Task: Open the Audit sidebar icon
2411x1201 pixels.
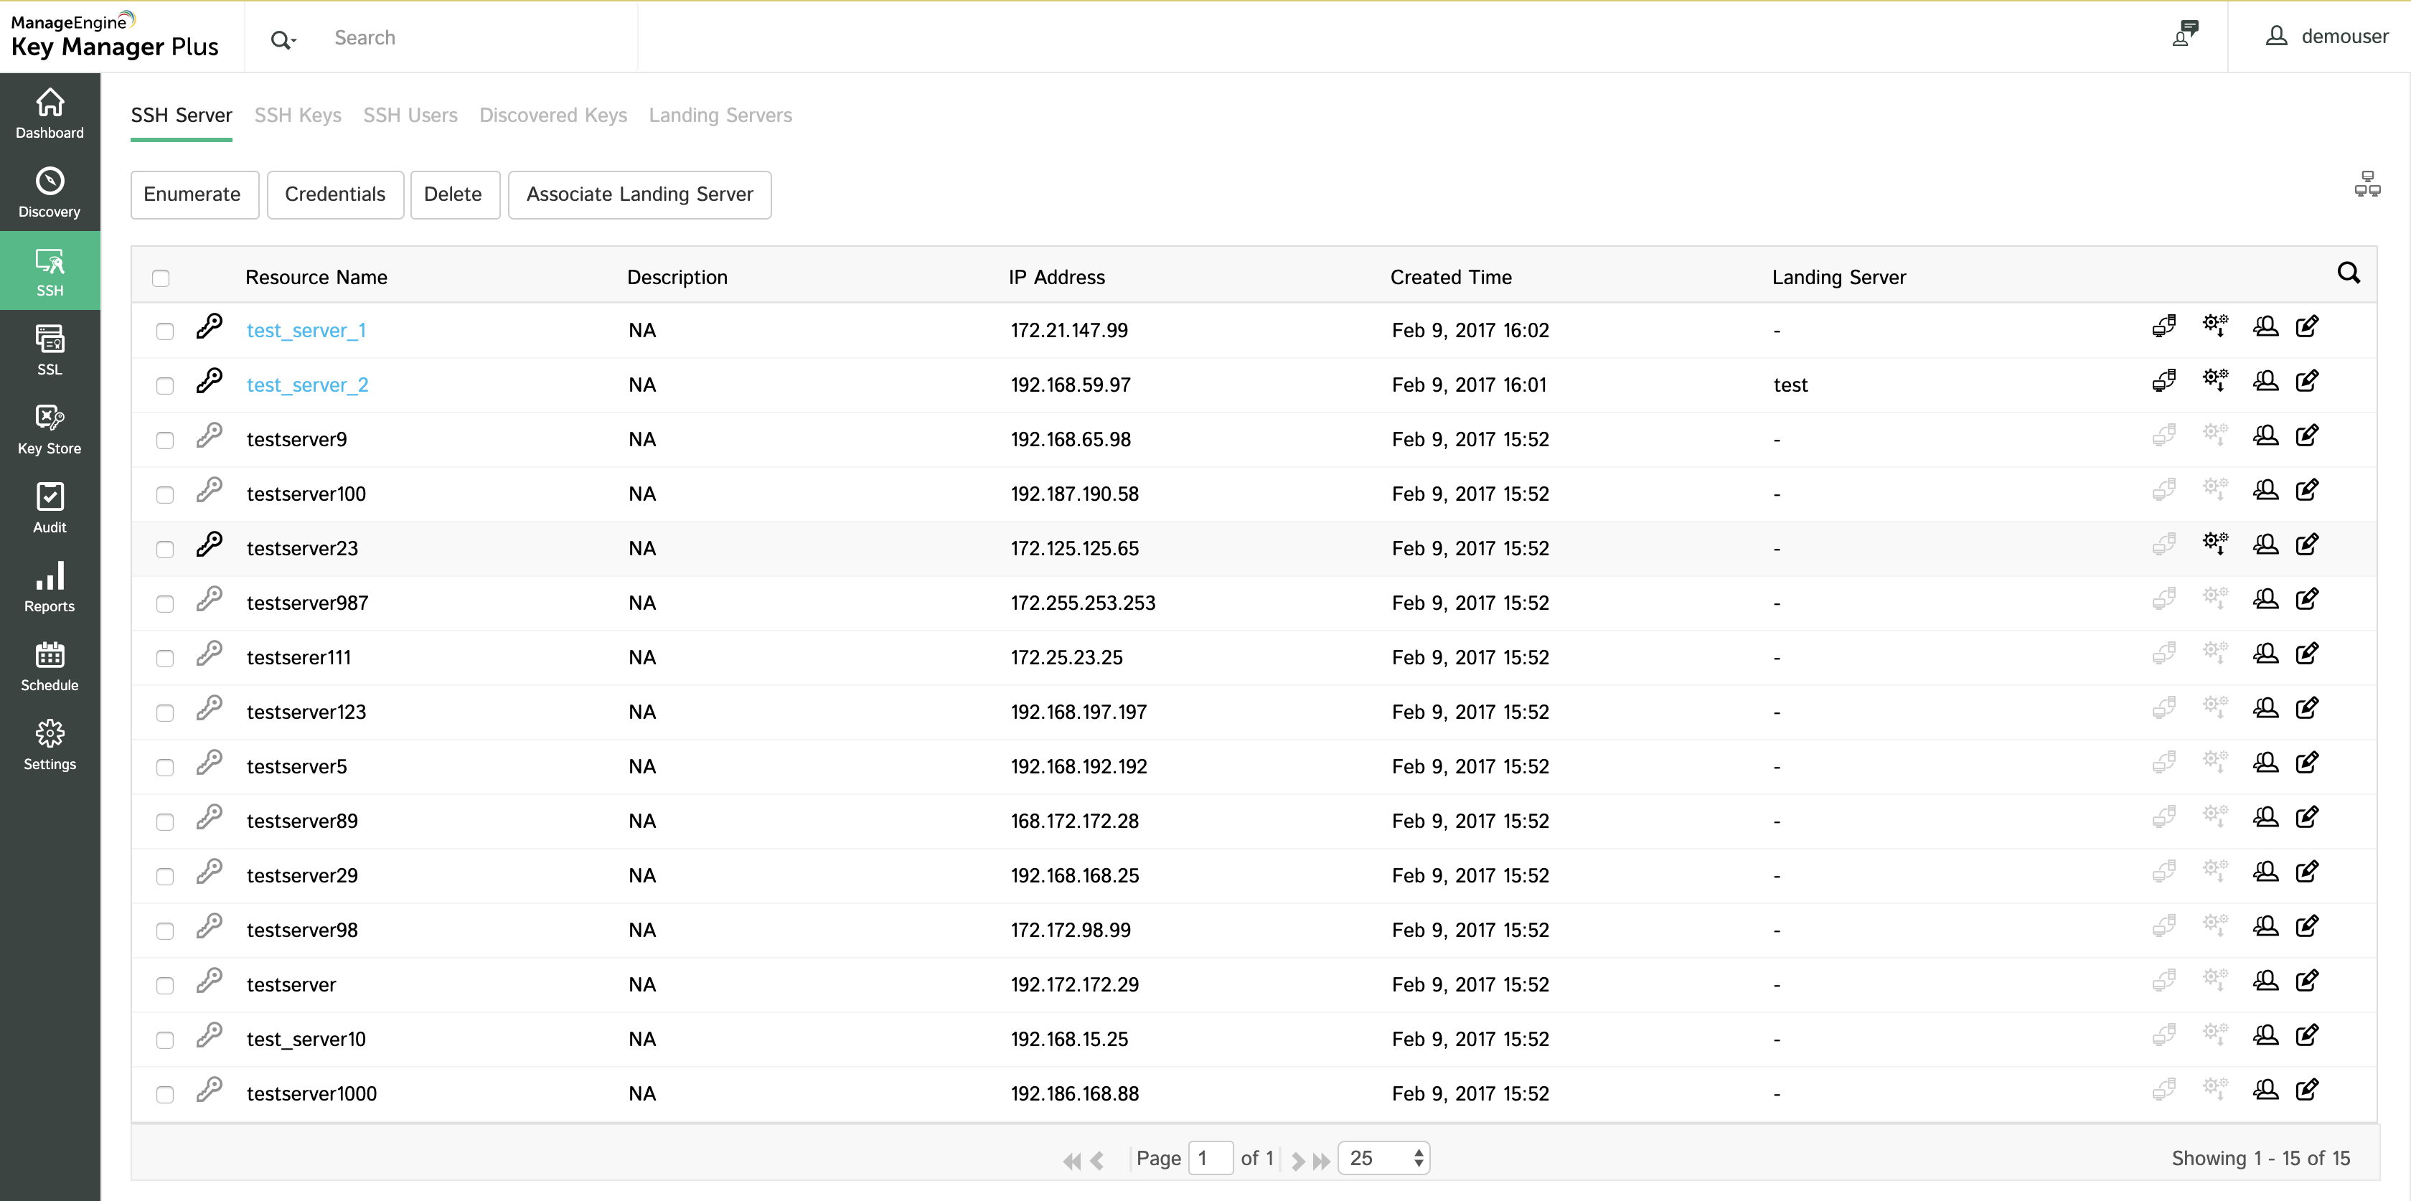Action: [50, 507]
